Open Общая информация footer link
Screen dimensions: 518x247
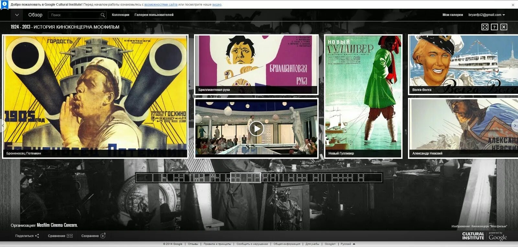pos(287,244)
